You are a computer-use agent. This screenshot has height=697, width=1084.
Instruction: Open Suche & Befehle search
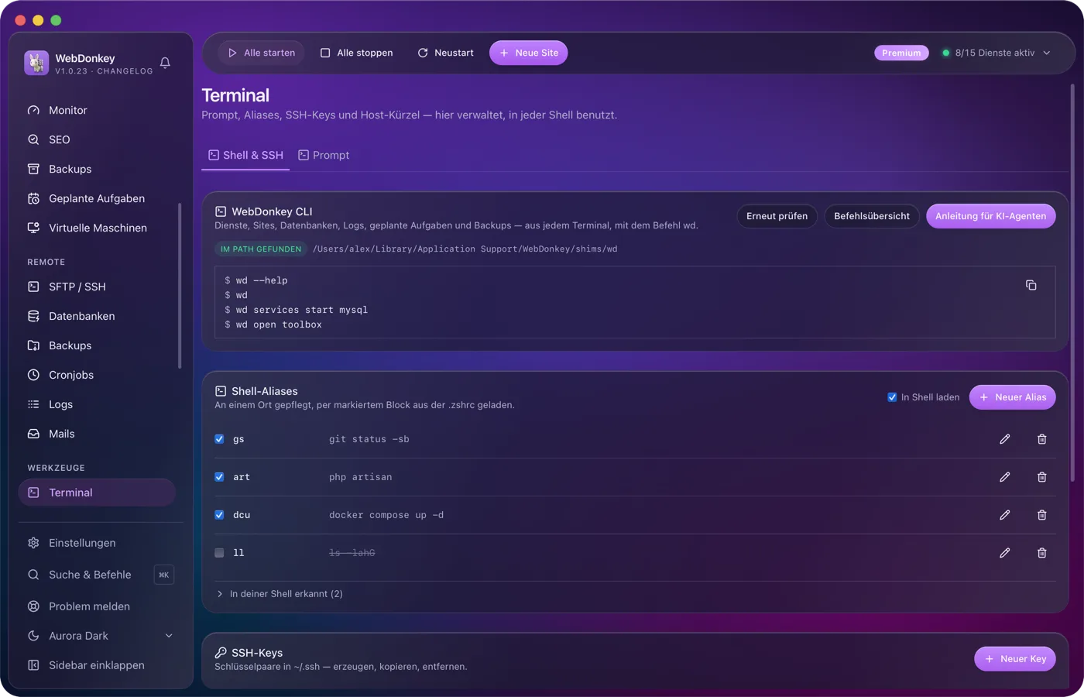(x=99, y=575)
